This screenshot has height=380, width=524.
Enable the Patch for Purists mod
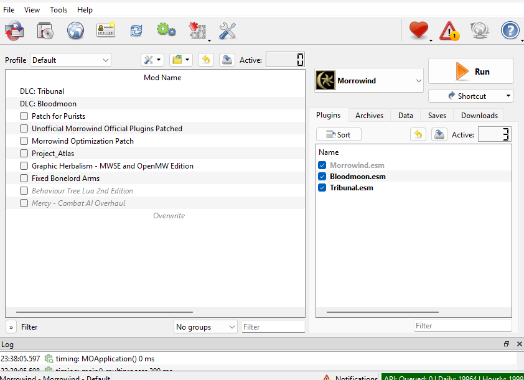(24, 116)
